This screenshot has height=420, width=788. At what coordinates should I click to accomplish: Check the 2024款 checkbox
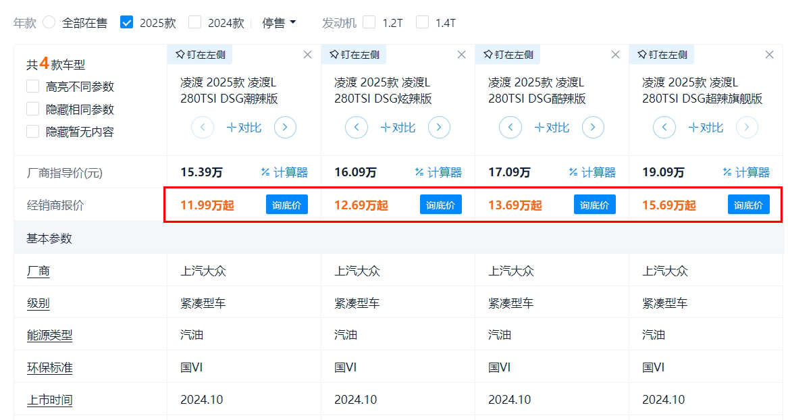194,22
